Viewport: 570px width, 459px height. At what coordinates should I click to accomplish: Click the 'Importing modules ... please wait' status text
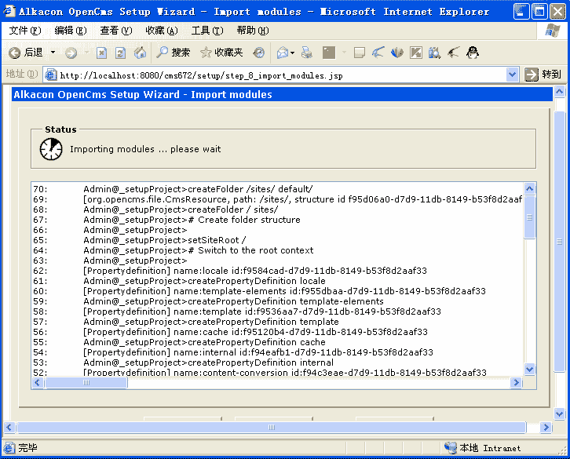(145, 149)
